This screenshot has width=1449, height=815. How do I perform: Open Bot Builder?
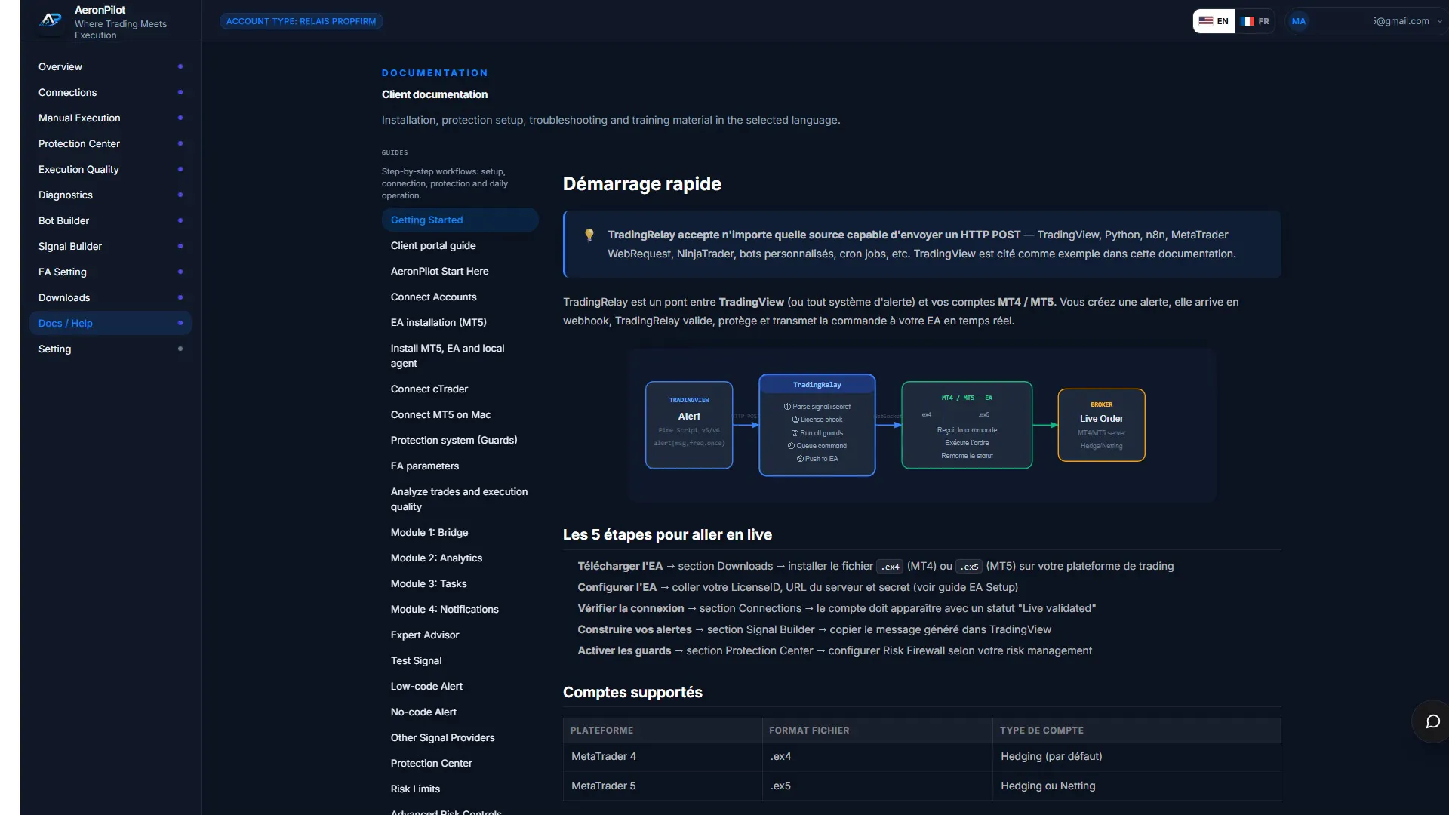(110, 220)
